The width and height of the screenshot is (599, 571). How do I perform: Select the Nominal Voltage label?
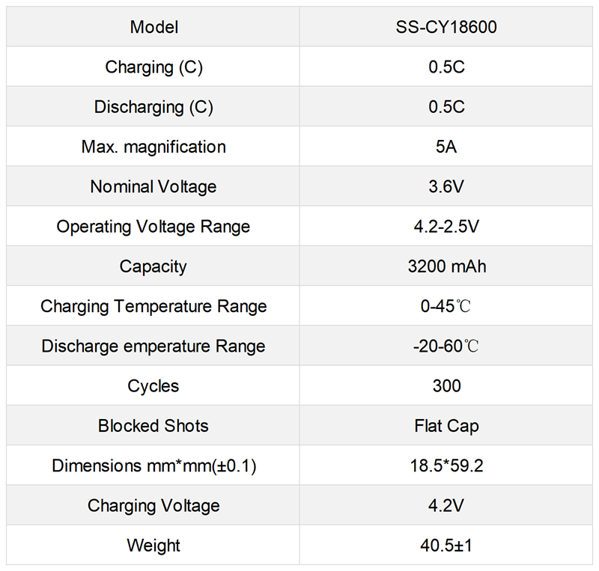coord(153,186)
